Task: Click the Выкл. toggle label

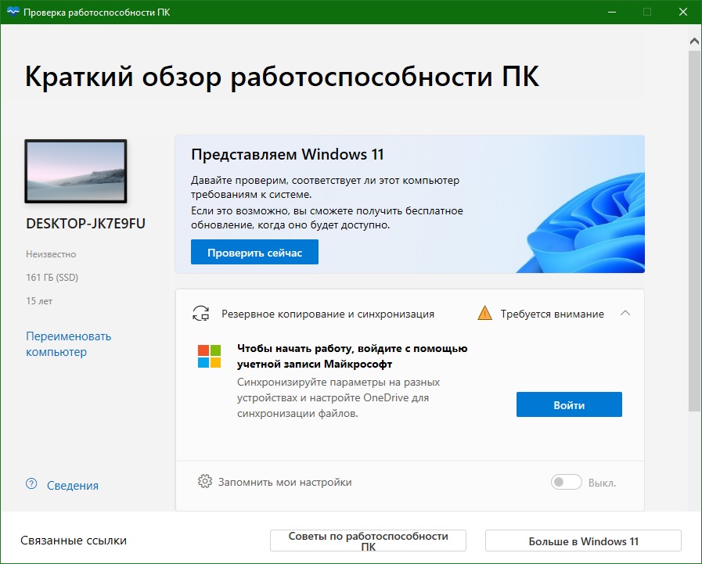Action: tap(602, 483)
